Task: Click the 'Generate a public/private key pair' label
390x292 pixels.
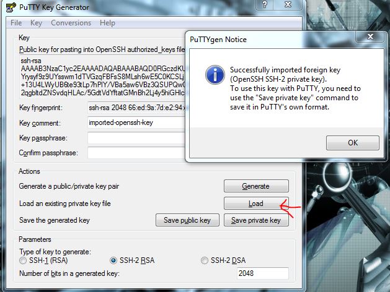Action: pos(69,186)
